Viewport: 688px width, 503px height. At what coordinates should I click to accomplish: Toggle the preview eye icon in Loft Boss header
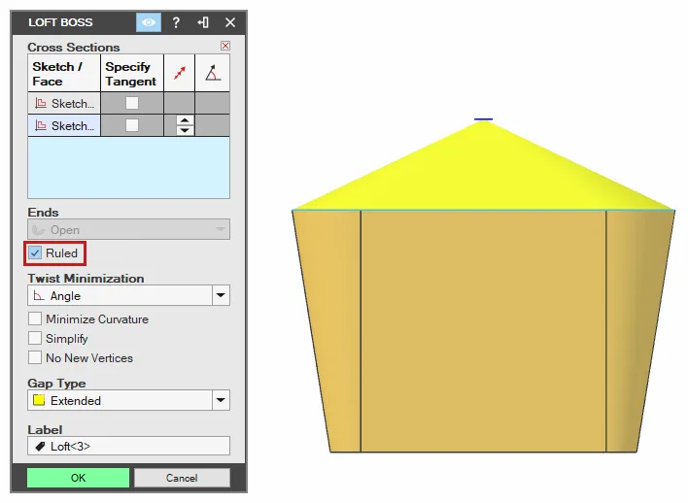(149, 22)
